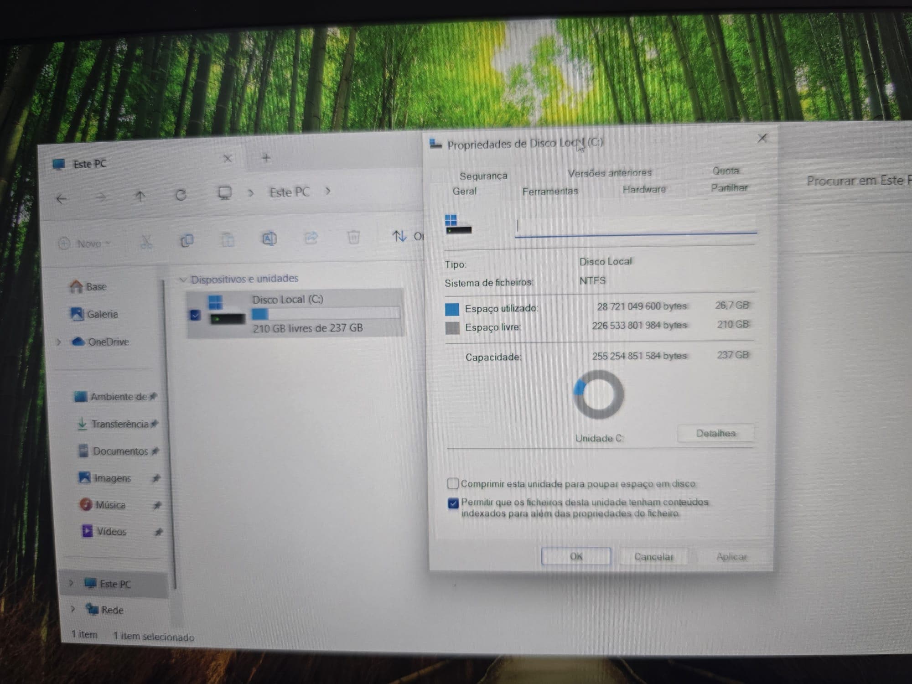Viewport: 912px width, 684px height.
Task: Open the new tab plus icon in Explorer
Action: point(266,158)
